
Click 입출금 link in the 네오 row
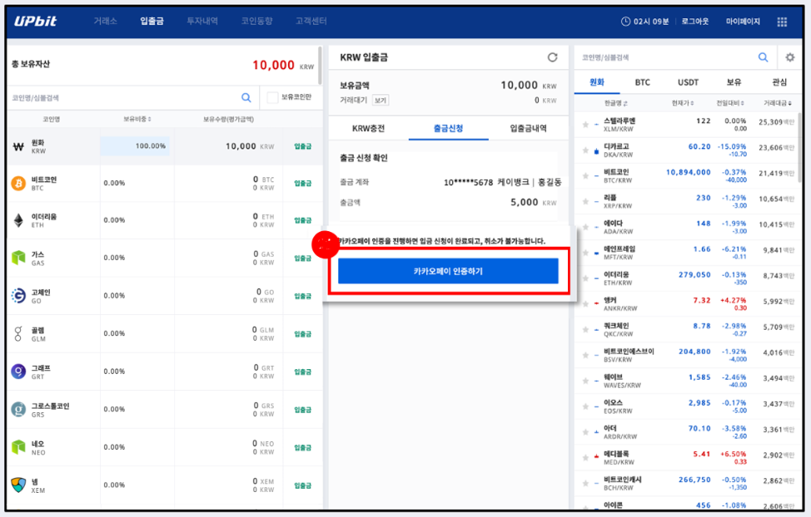[302, 448]
